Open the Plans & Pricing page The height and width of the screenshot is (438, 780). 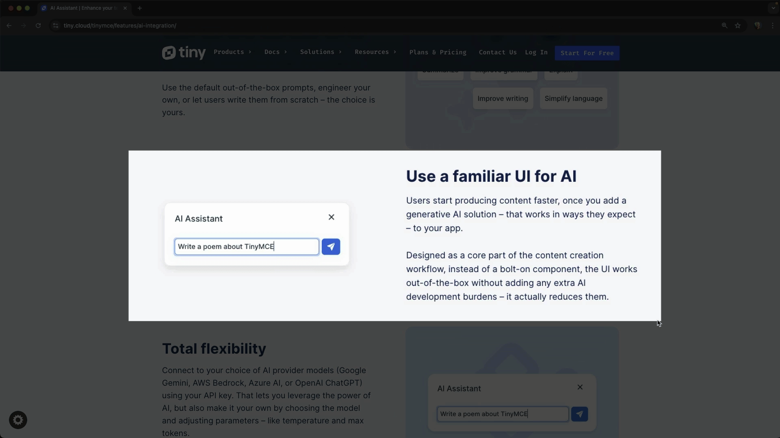coord(438,52)
